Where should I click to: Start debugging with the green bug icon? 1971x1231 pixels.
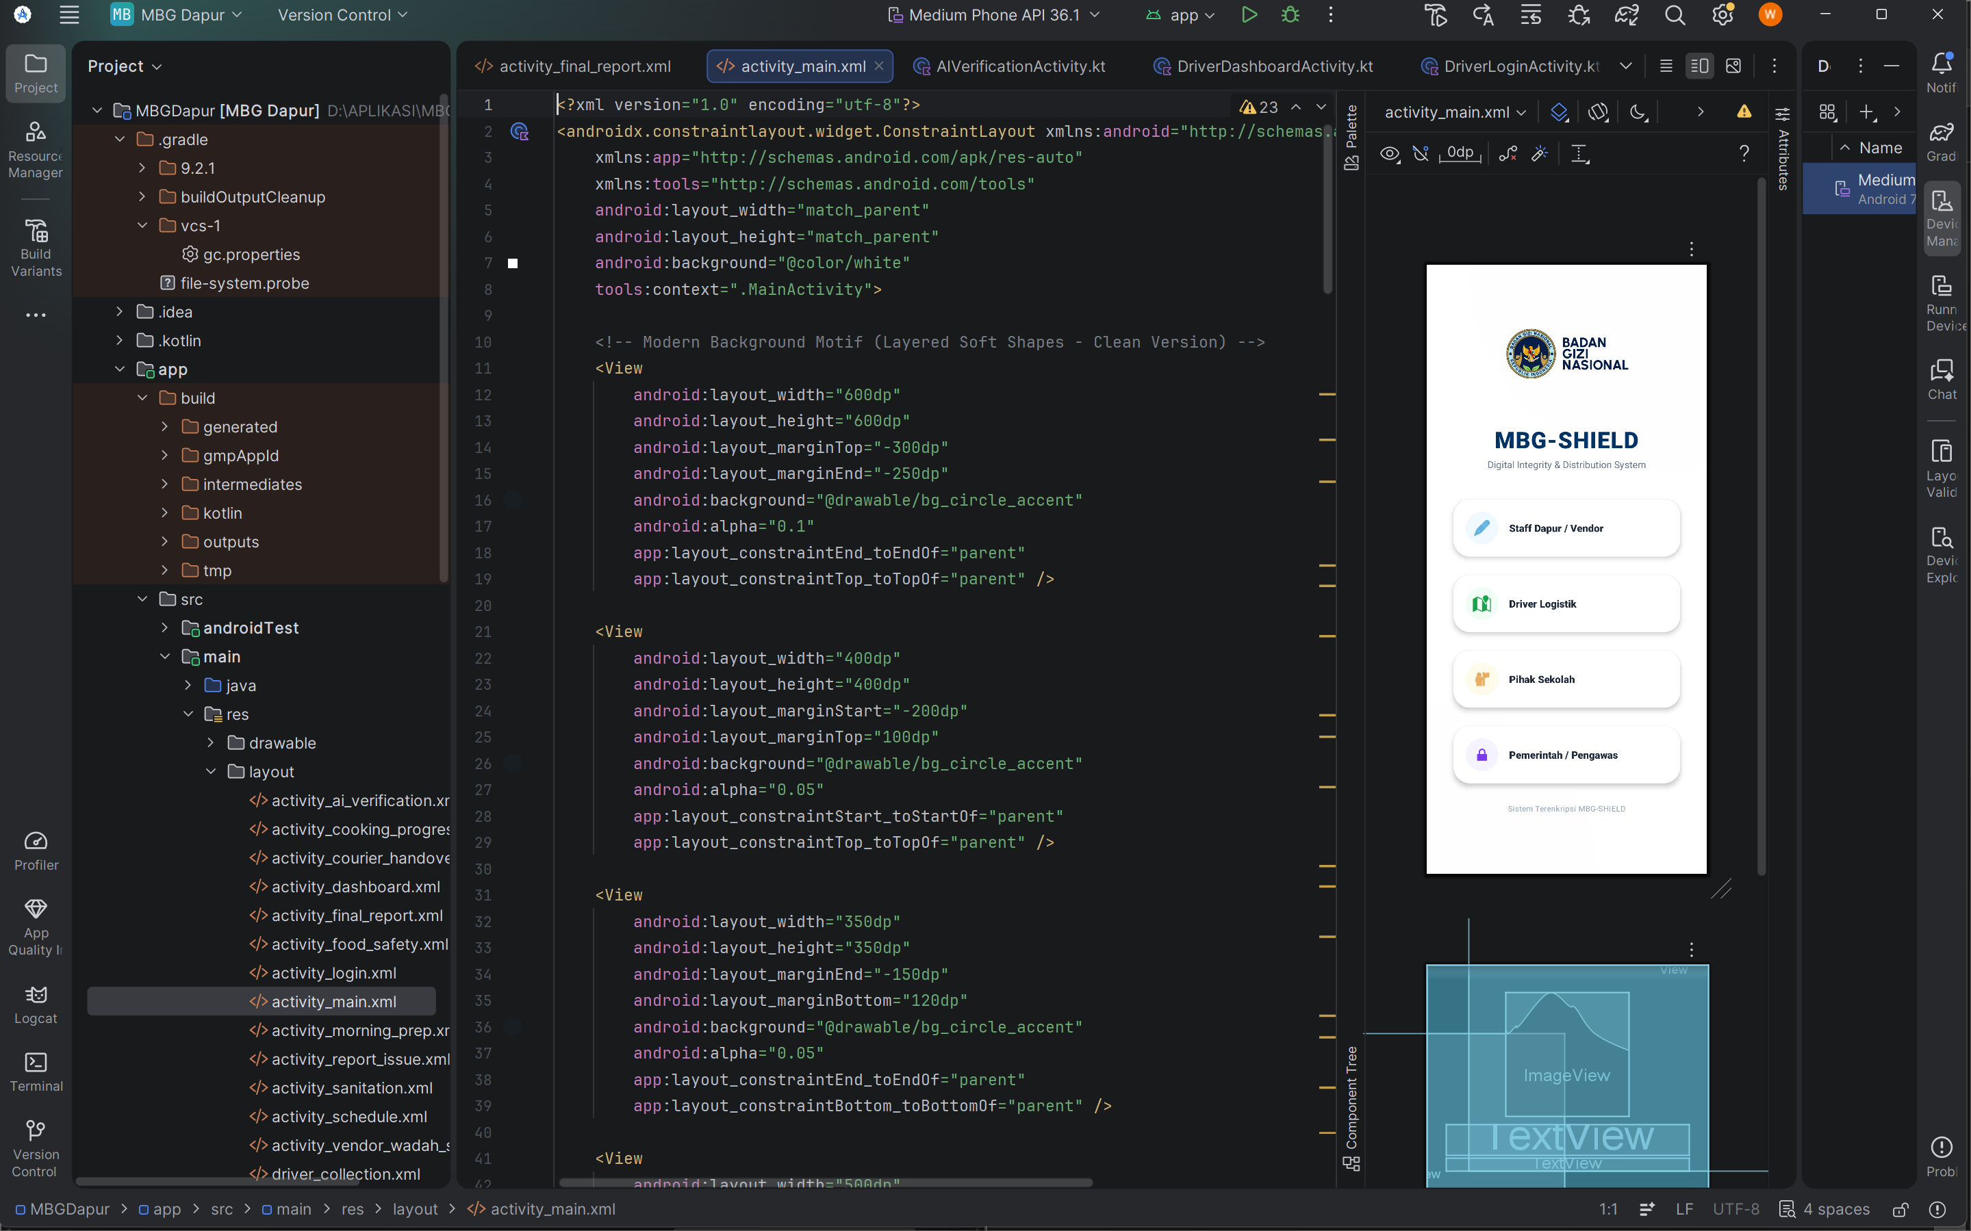[1291, 14]
